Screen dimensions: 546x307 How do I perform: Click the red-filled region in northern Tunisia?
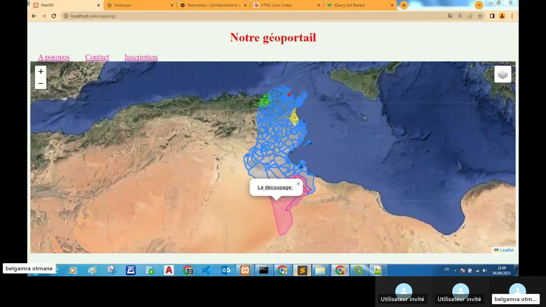coord(289,93)
